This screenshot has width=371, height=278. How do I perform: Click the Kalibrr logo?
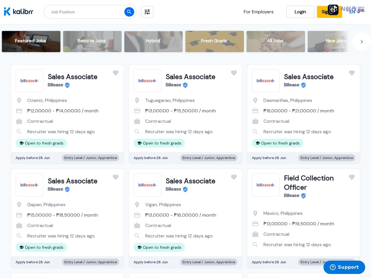19,12
